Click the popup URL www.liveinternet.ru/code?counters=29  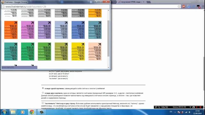[26, 7]
